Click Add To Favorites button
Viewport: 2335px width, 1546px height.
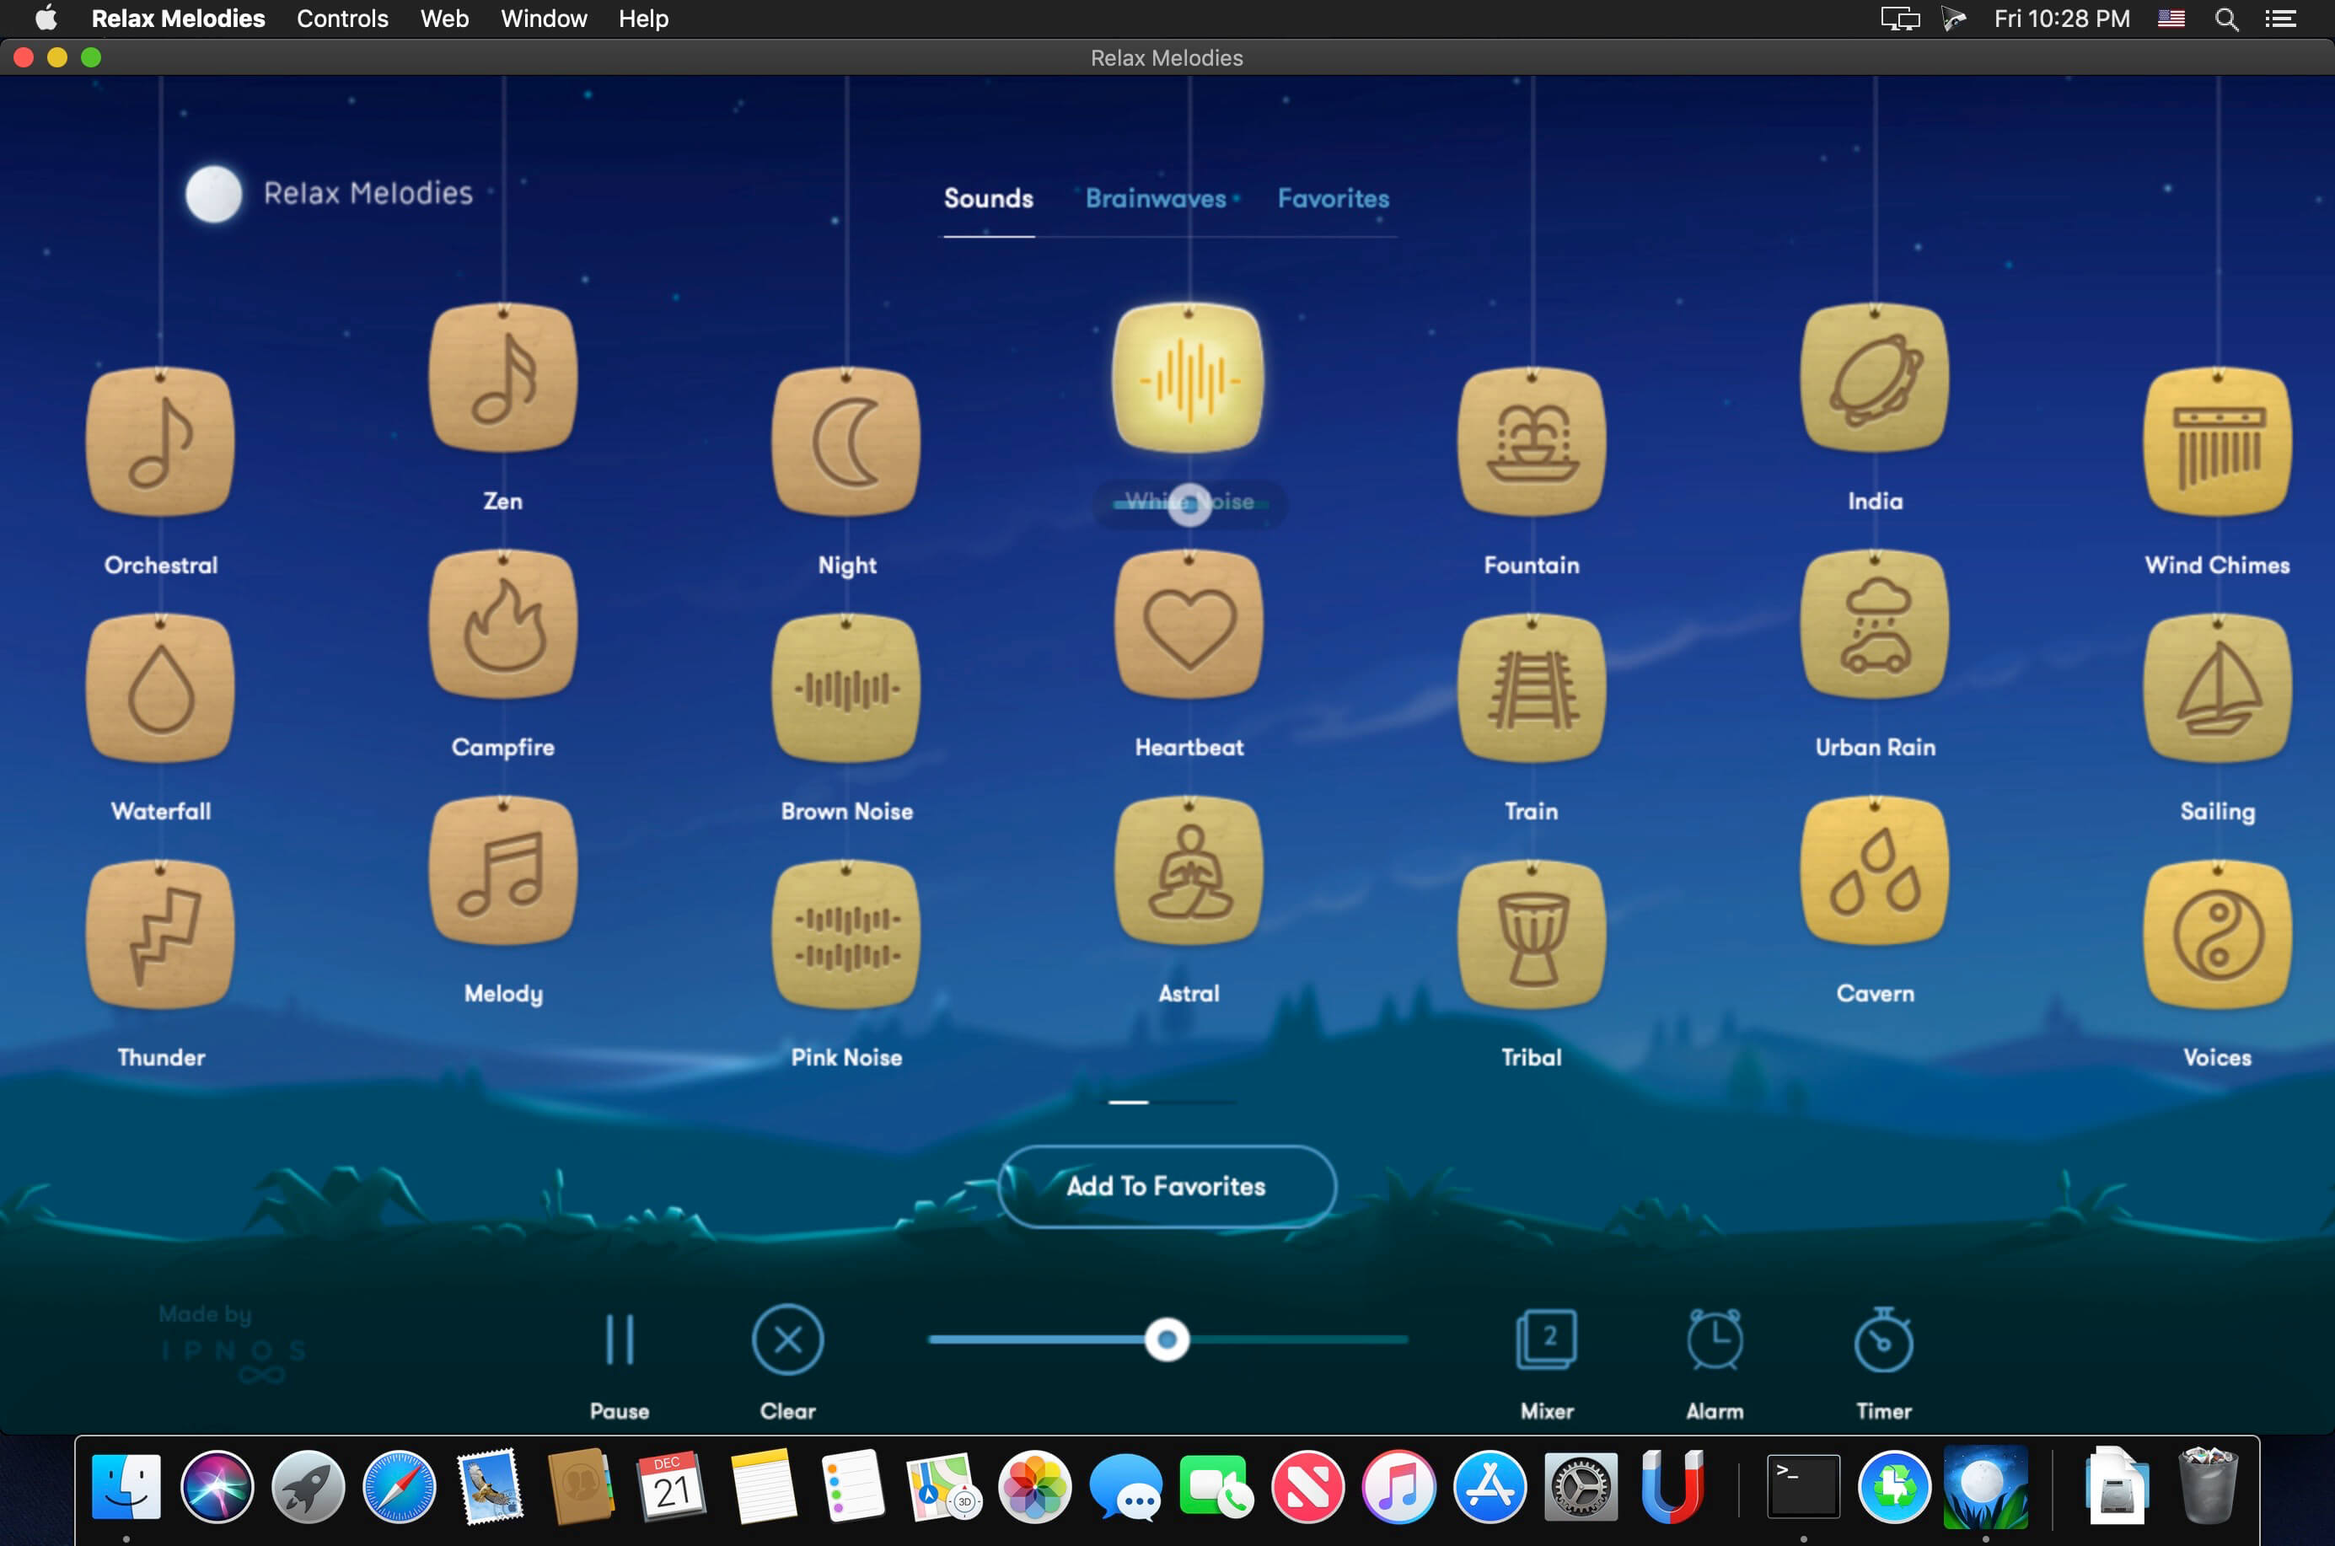point(1166,1185)
